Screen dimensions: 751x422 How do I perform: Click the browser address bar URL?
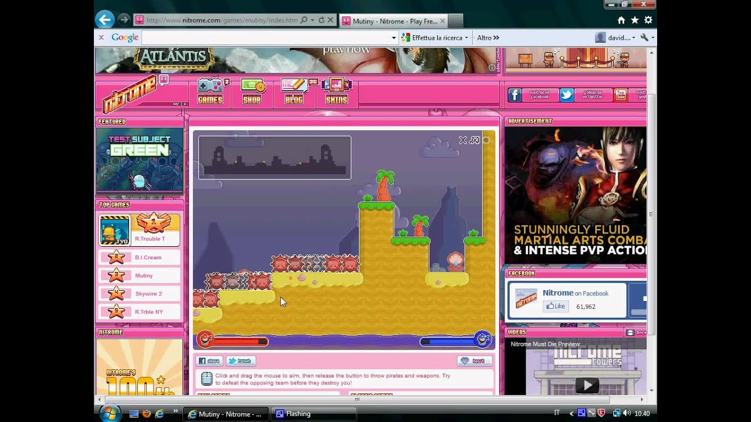[x=222, y=21]
